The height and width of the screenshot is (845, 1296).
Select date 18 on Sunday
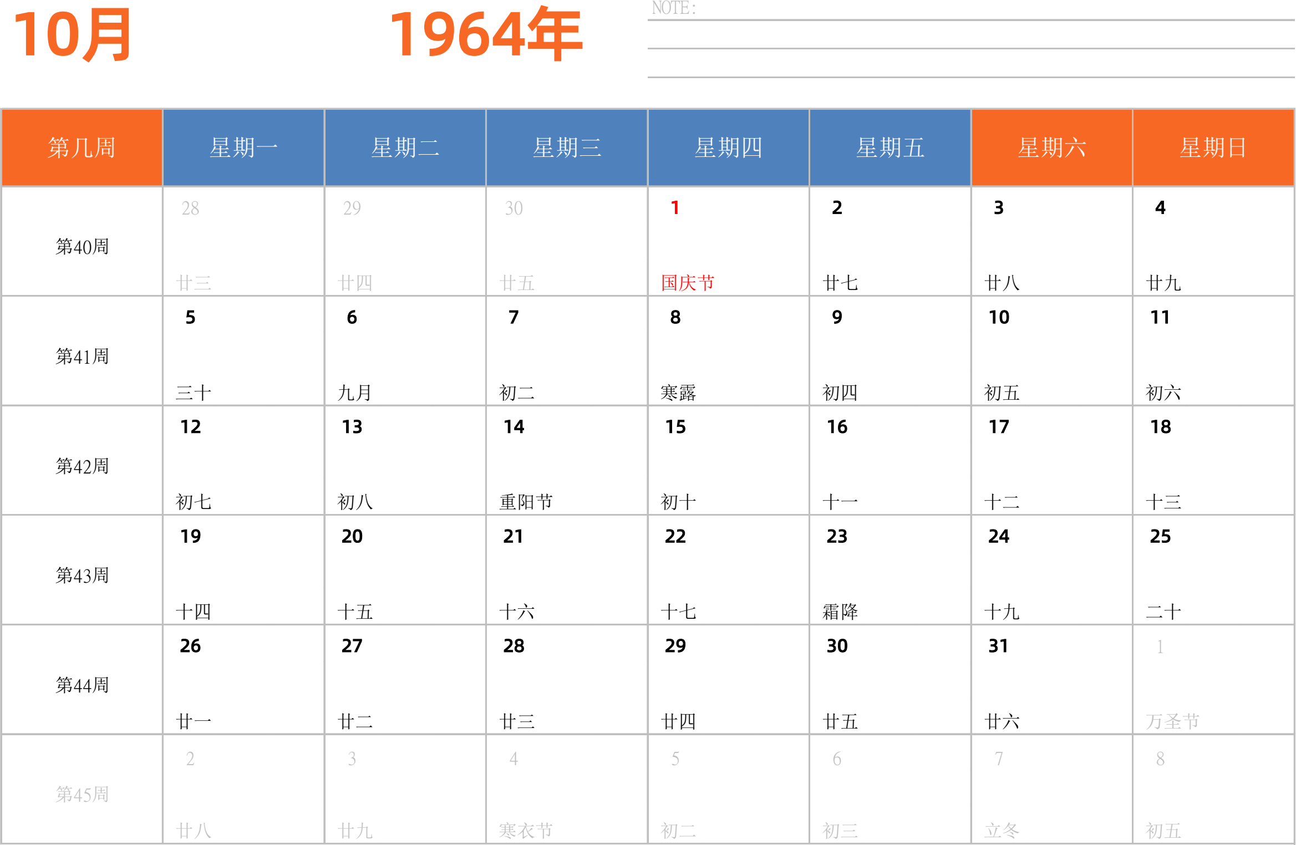[x=1160, y=427]
